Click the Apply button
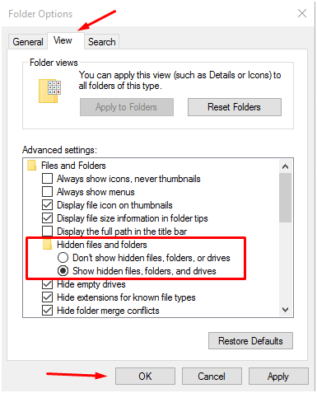 (278, 377)
